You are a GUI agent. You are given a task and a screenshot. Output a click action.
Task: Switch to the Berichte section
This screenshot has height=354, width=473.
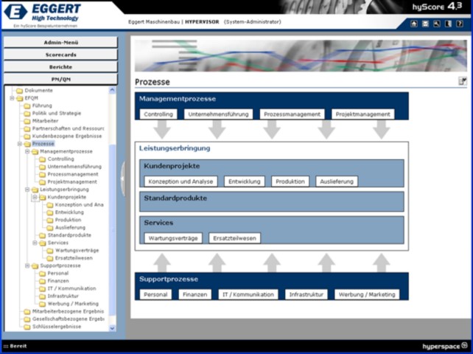pyautogui.click(x=60, y=67)
